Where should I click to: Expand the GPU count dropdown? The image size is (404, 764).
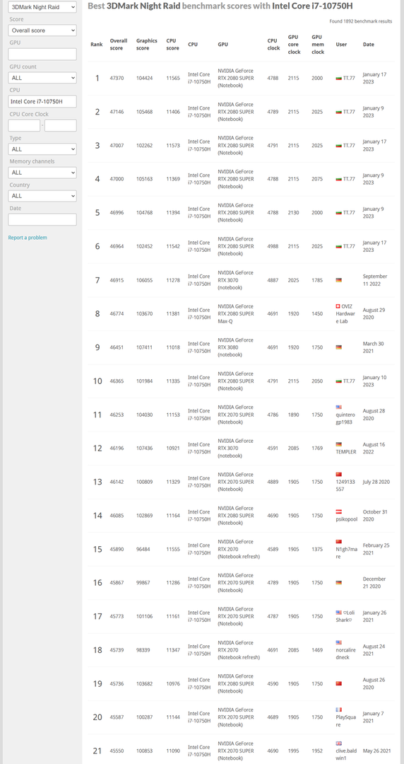coord(42,78)
